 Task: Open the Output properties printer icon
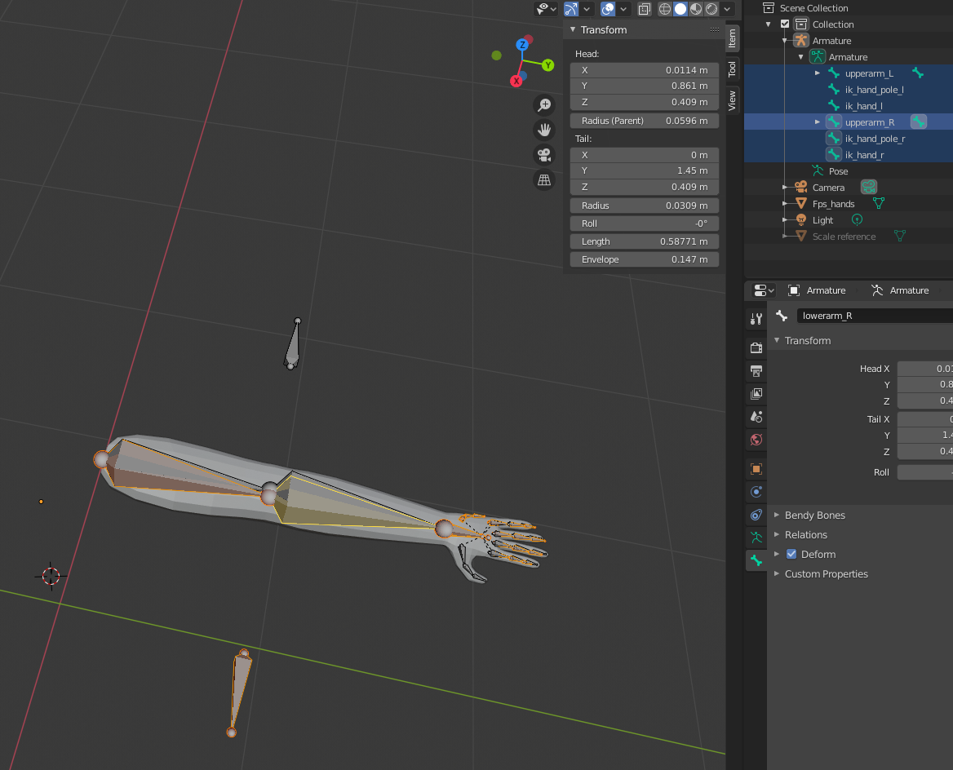[756, 371]
